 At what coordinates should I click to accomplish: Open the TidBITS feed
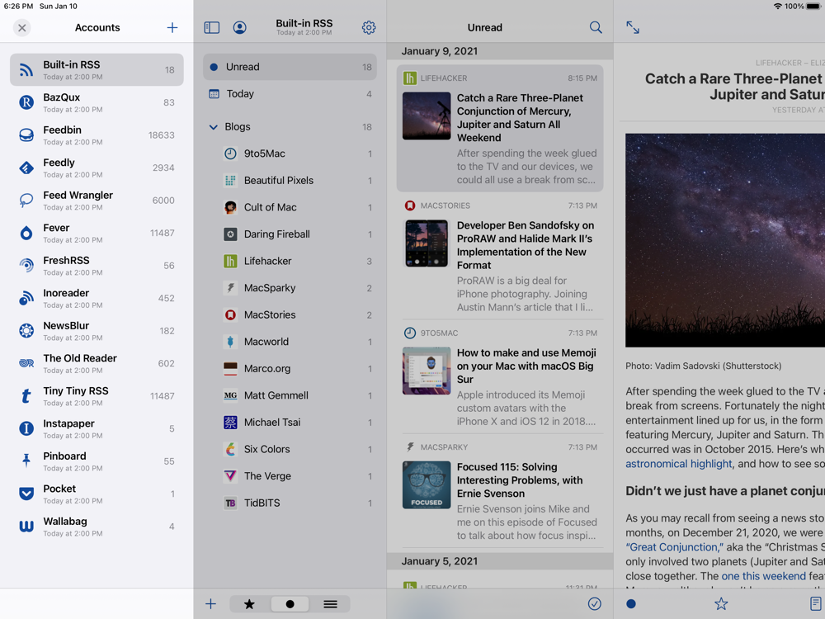290,503
